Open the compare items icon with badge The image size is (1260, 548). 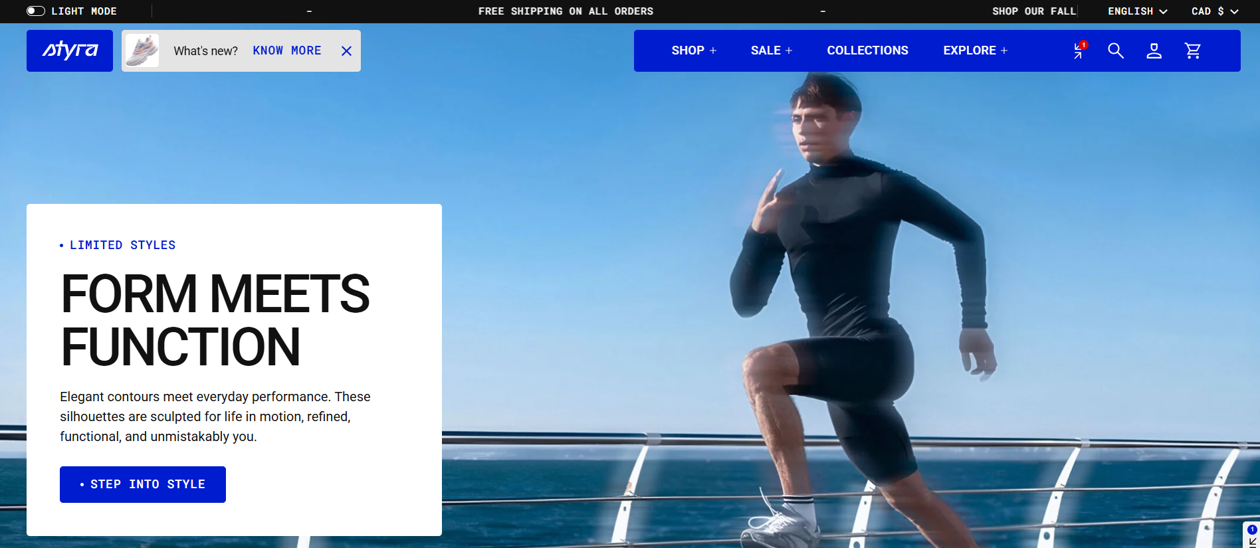[1079, 50]
